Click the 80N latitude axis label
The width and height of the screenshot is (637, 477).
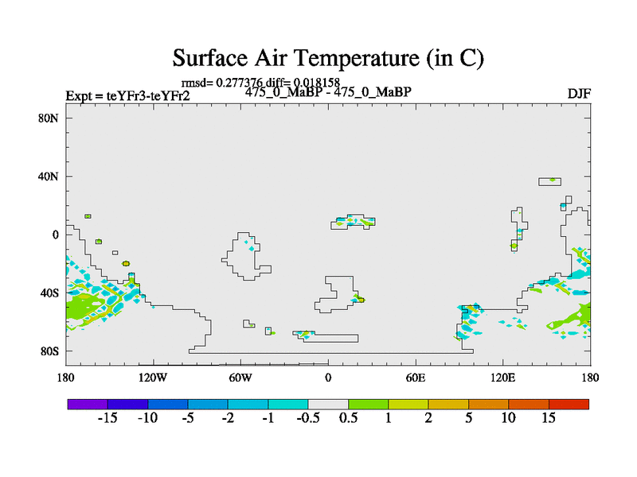pyautogui.click(x=50, y=118)
